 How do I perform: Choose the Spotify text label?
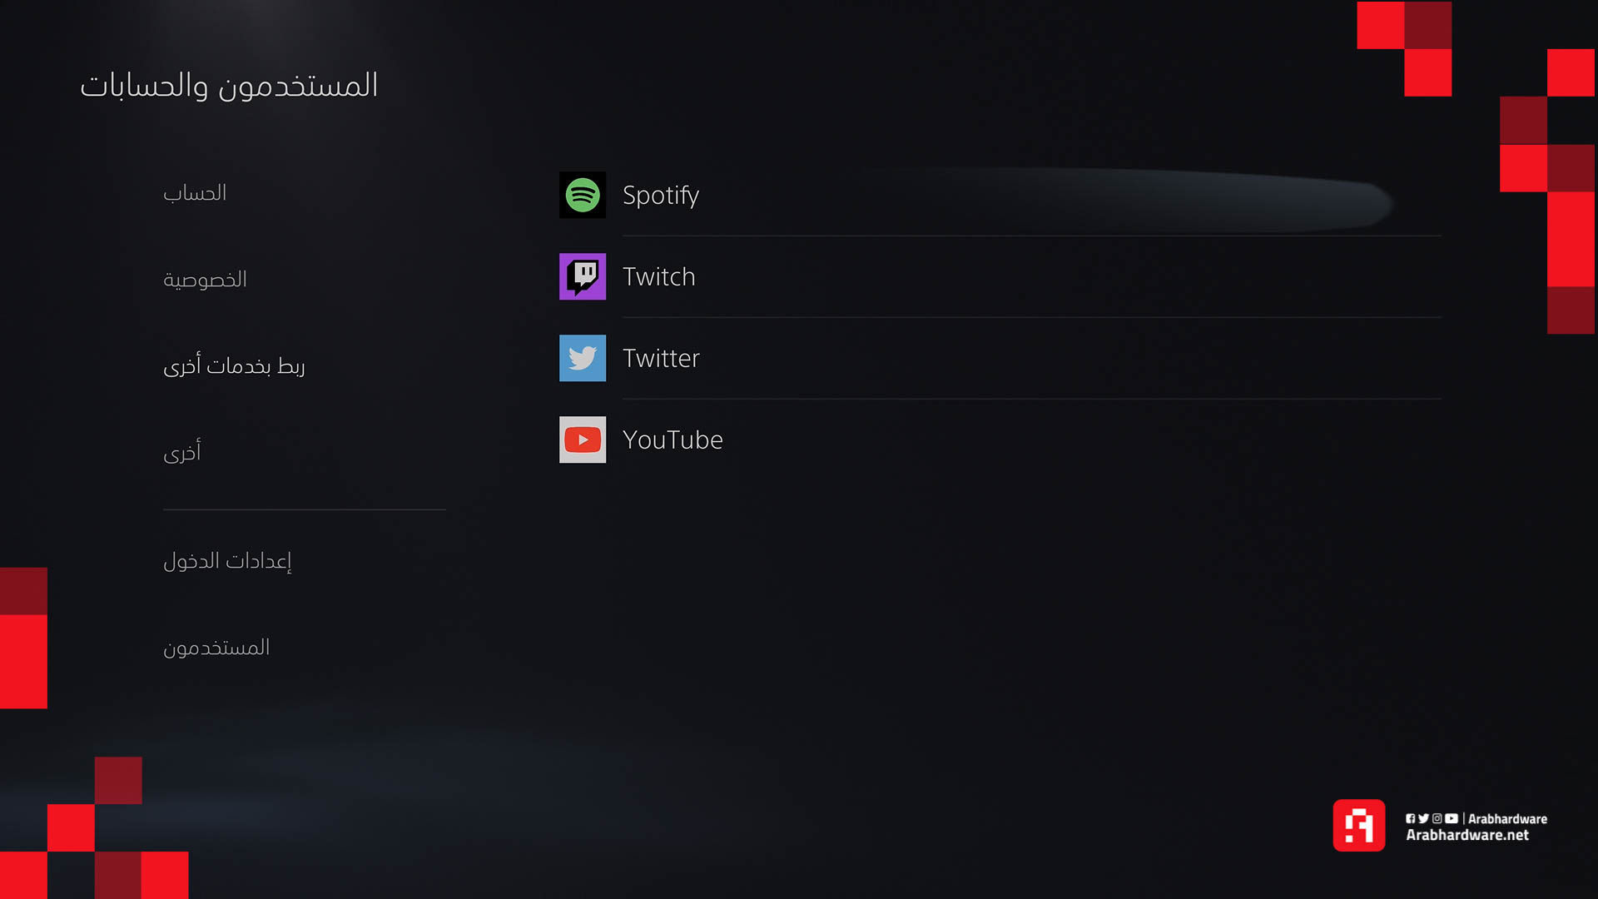[x=661, y=196]
